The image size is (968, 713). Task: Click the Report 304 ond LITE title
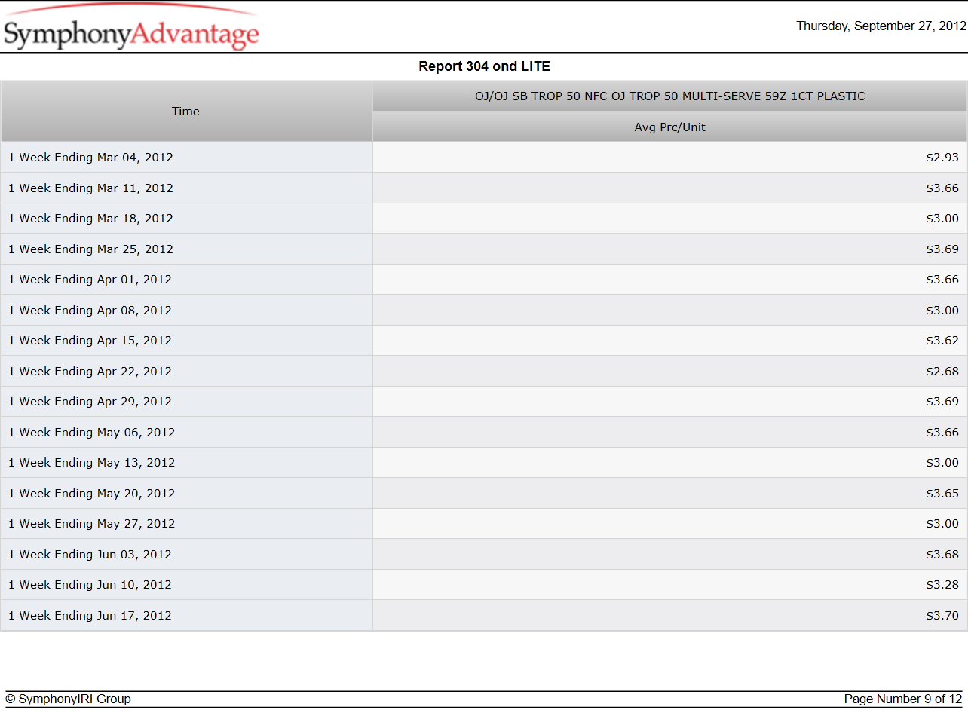pos(484,66)
